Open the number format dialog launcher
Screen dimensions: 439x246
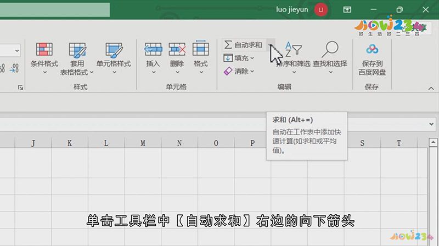pos(20,87)
